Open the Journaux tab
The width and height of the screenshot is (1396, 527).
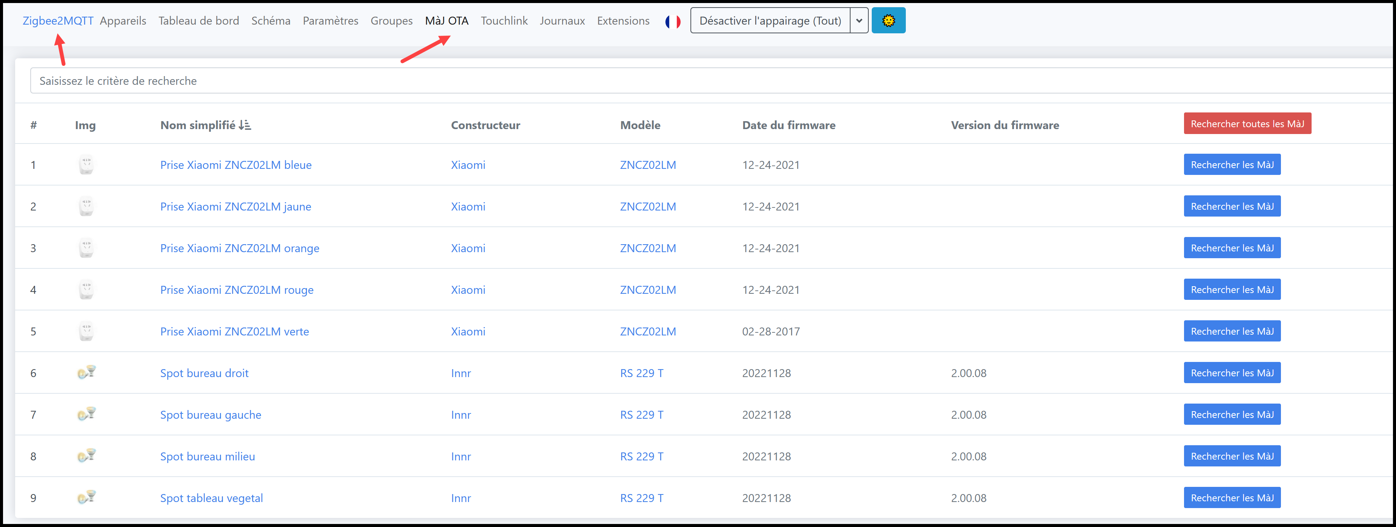click(562, 20)
